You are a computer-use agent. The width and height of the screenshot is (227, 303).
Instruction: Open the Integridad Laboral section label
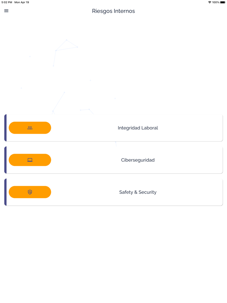click(x=138, y=128)
